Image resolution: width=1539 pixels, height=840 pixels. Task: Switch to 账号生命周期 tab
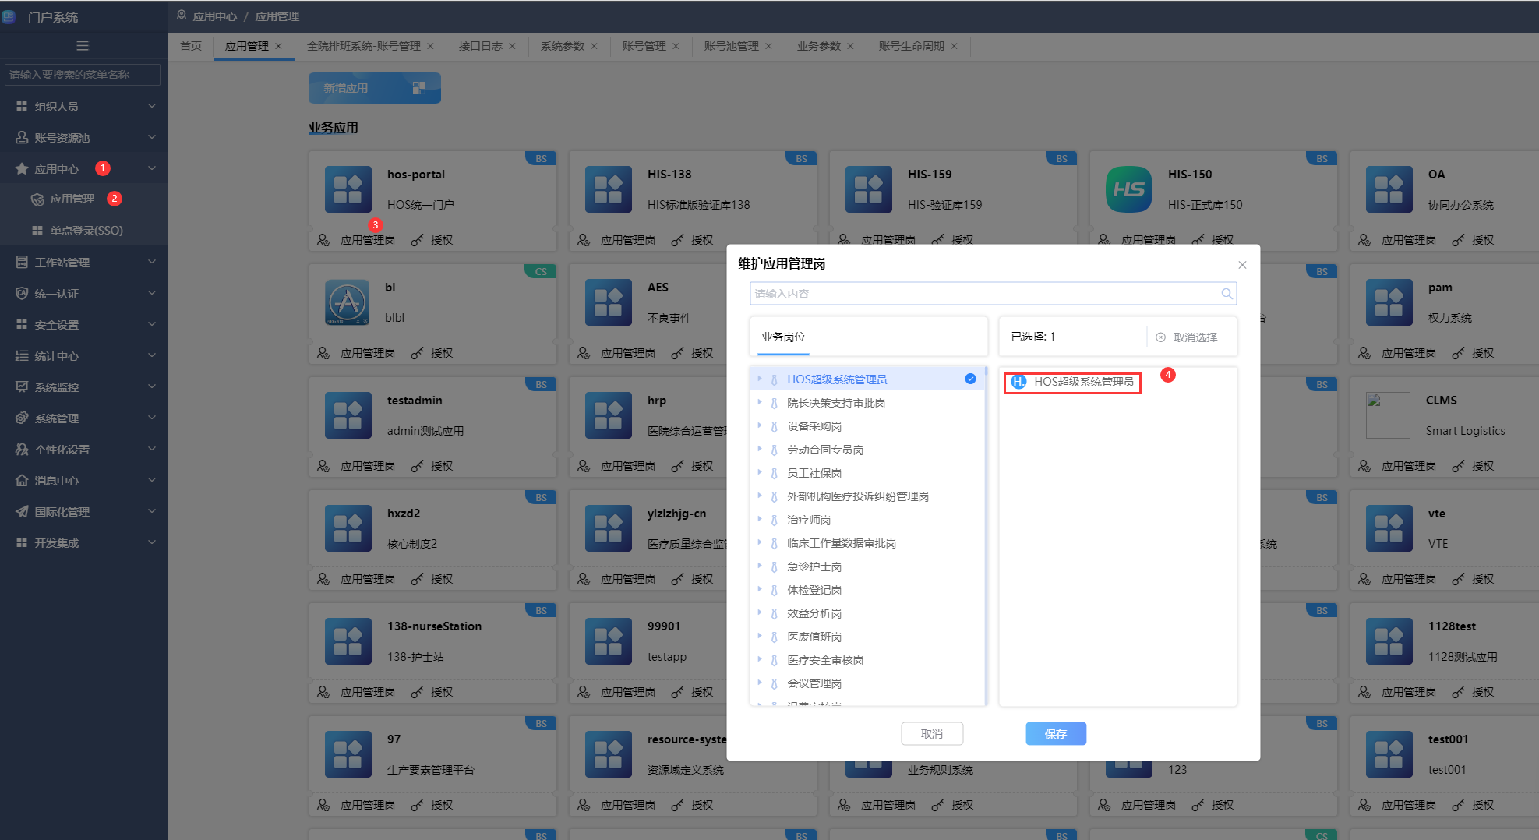tap(912, 46)
